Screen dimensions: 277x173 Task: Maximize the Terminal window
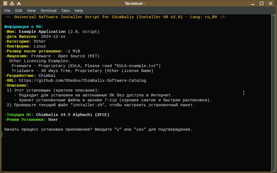[262, 4]
